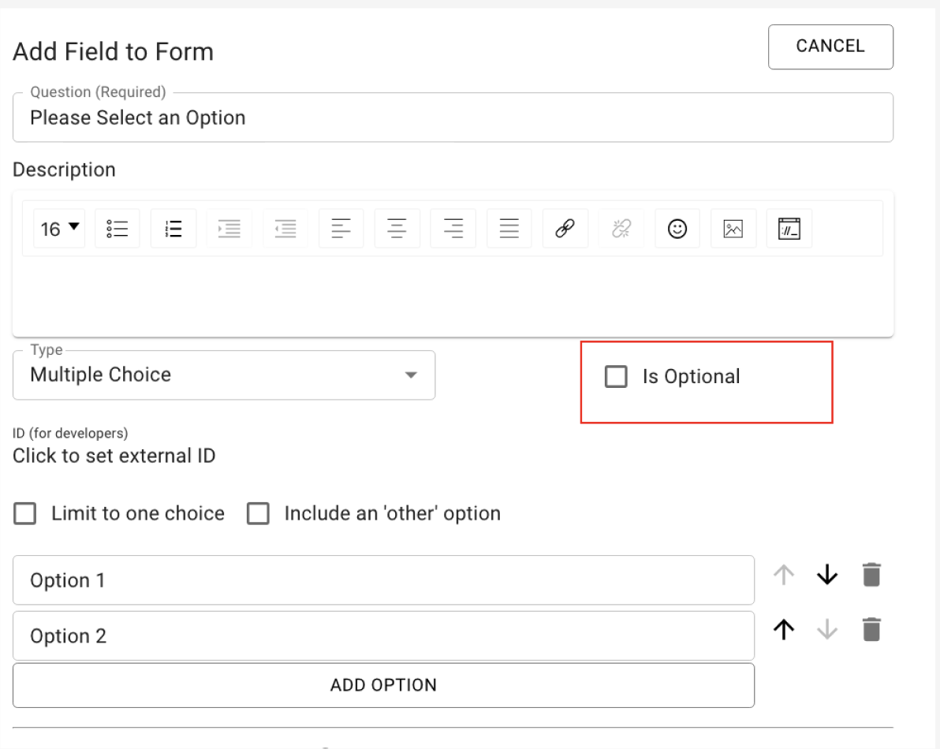The image size is (940, 749).
Task: Insert a bulleted list in description
Action: (117, 229)
